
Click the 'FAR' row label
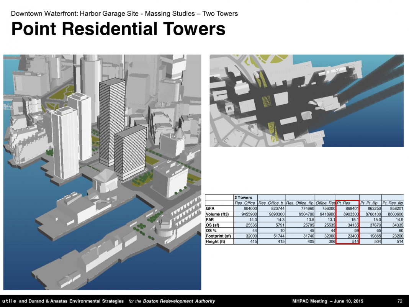210,220
